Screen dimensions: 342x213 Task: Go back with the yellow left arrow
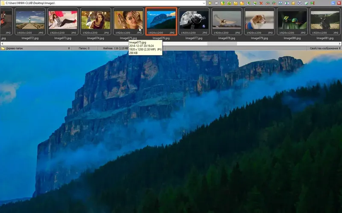pos(210,3)
